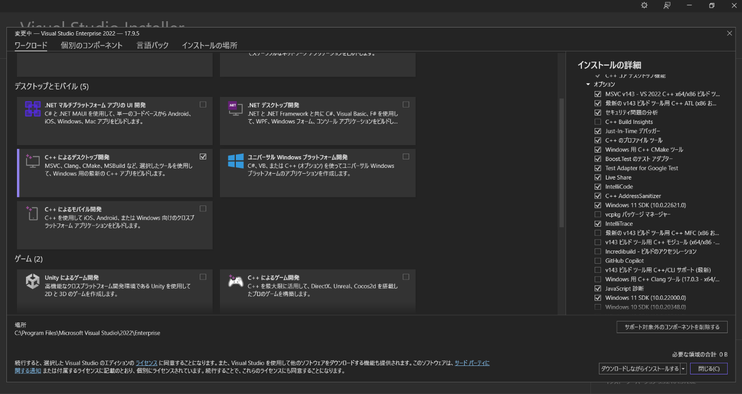Uncheck the セキュリティ問題の分析 option
Screen dimensions: 742x394
pos(598,112)
